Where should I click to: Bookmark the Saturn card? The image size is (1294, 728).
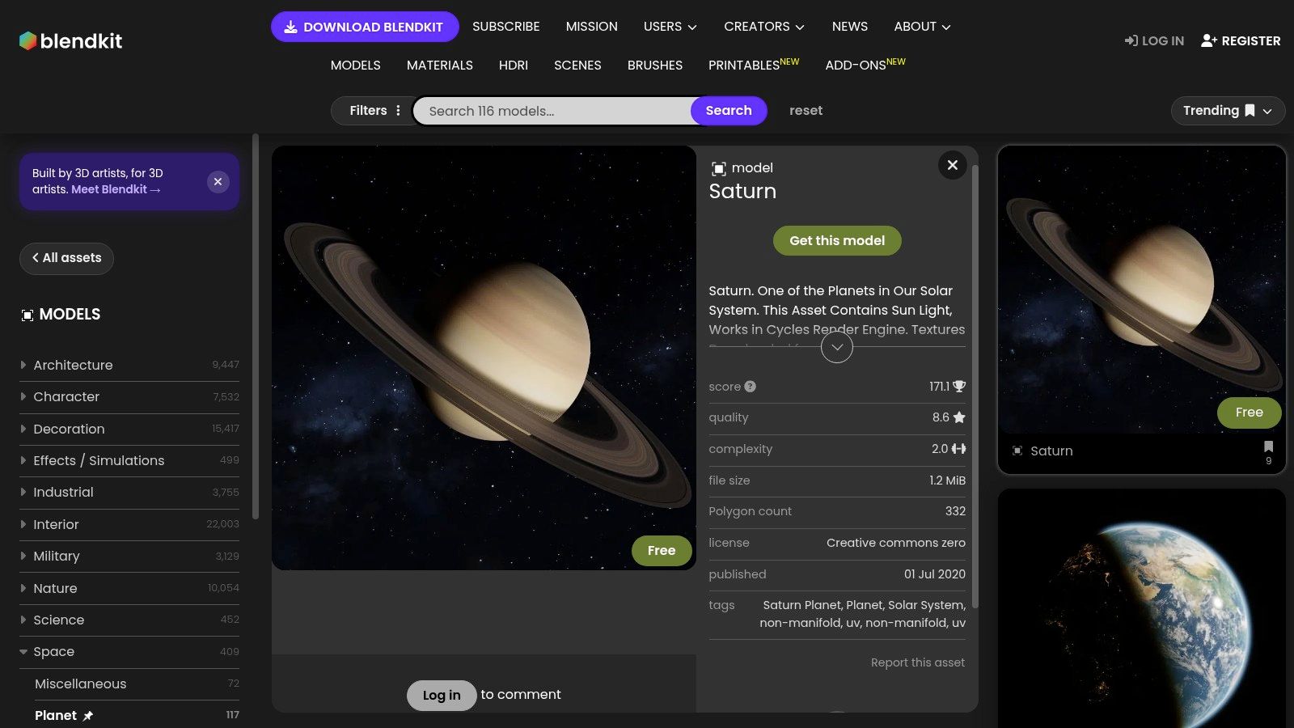1268,447
